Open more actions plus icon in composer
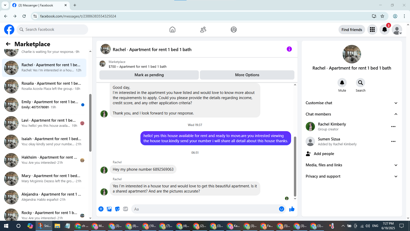Image resolution: width=410 pixels, height=231 pixels. click(x=101, y=209)
